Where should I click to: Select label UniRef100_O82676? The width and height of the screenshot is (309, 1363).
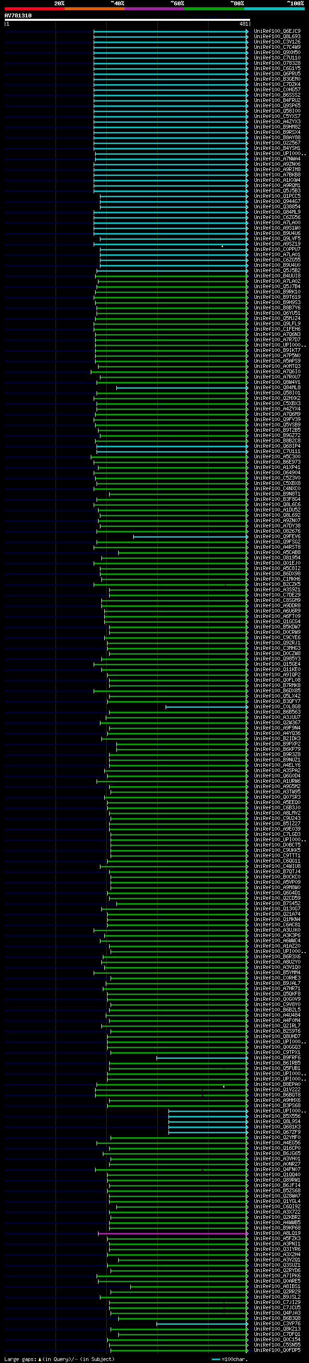(x=277, y=531)
